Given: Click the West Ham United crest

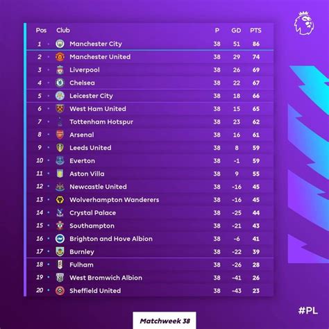Looking at the screenshot, I should 60,108.
